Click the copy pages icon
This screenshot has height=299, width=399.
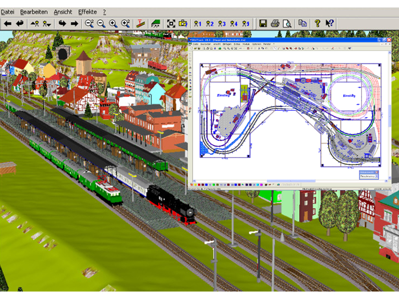pyautogui.click(x=302, y=23)
